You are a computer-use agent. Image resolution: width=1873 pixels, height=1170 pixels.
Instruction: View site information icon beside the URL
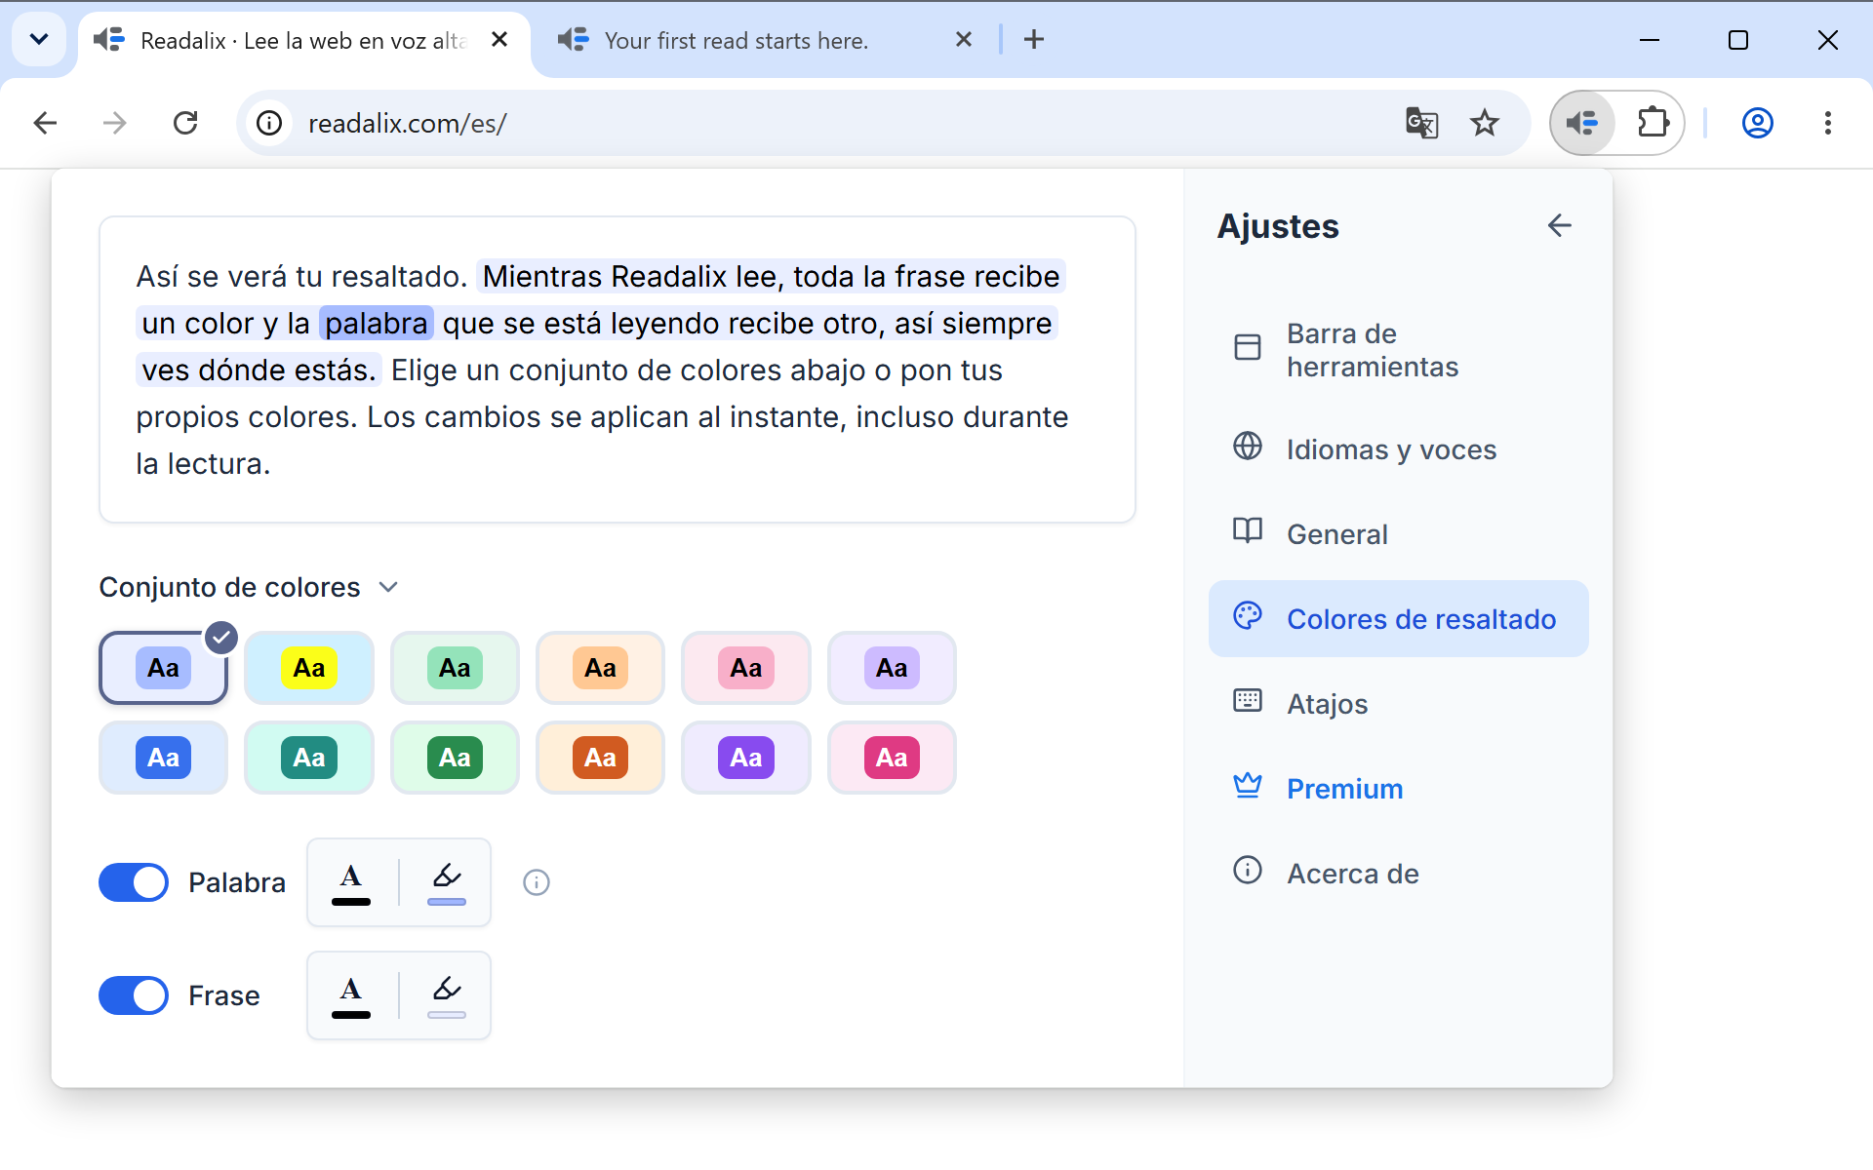click(x=269, y=123)
